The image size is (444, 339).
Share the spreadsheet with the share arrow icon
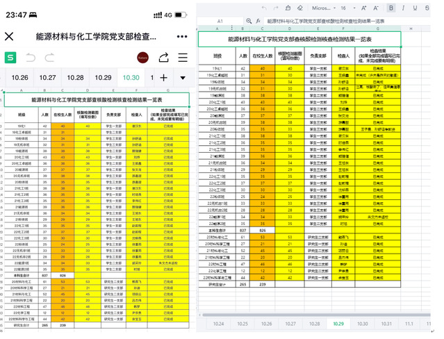[x=164, y=57]
